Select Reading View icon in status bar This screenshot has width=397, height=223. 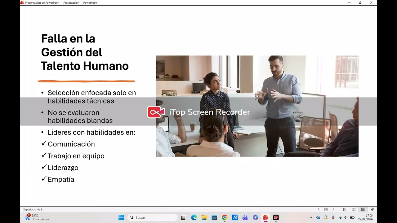click(x=363, y=209)
